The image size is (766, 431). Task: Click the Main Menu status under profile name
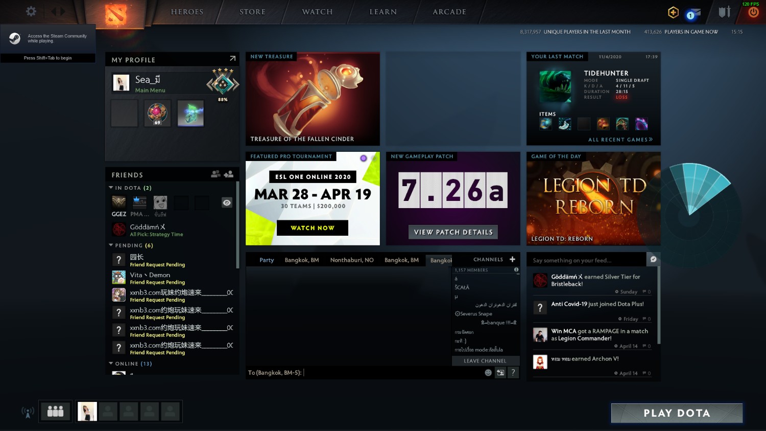[150, 90]
